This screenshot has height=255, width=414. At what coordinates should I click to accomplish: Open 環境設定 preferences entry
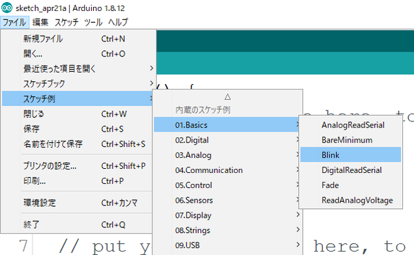coord(79,203)
